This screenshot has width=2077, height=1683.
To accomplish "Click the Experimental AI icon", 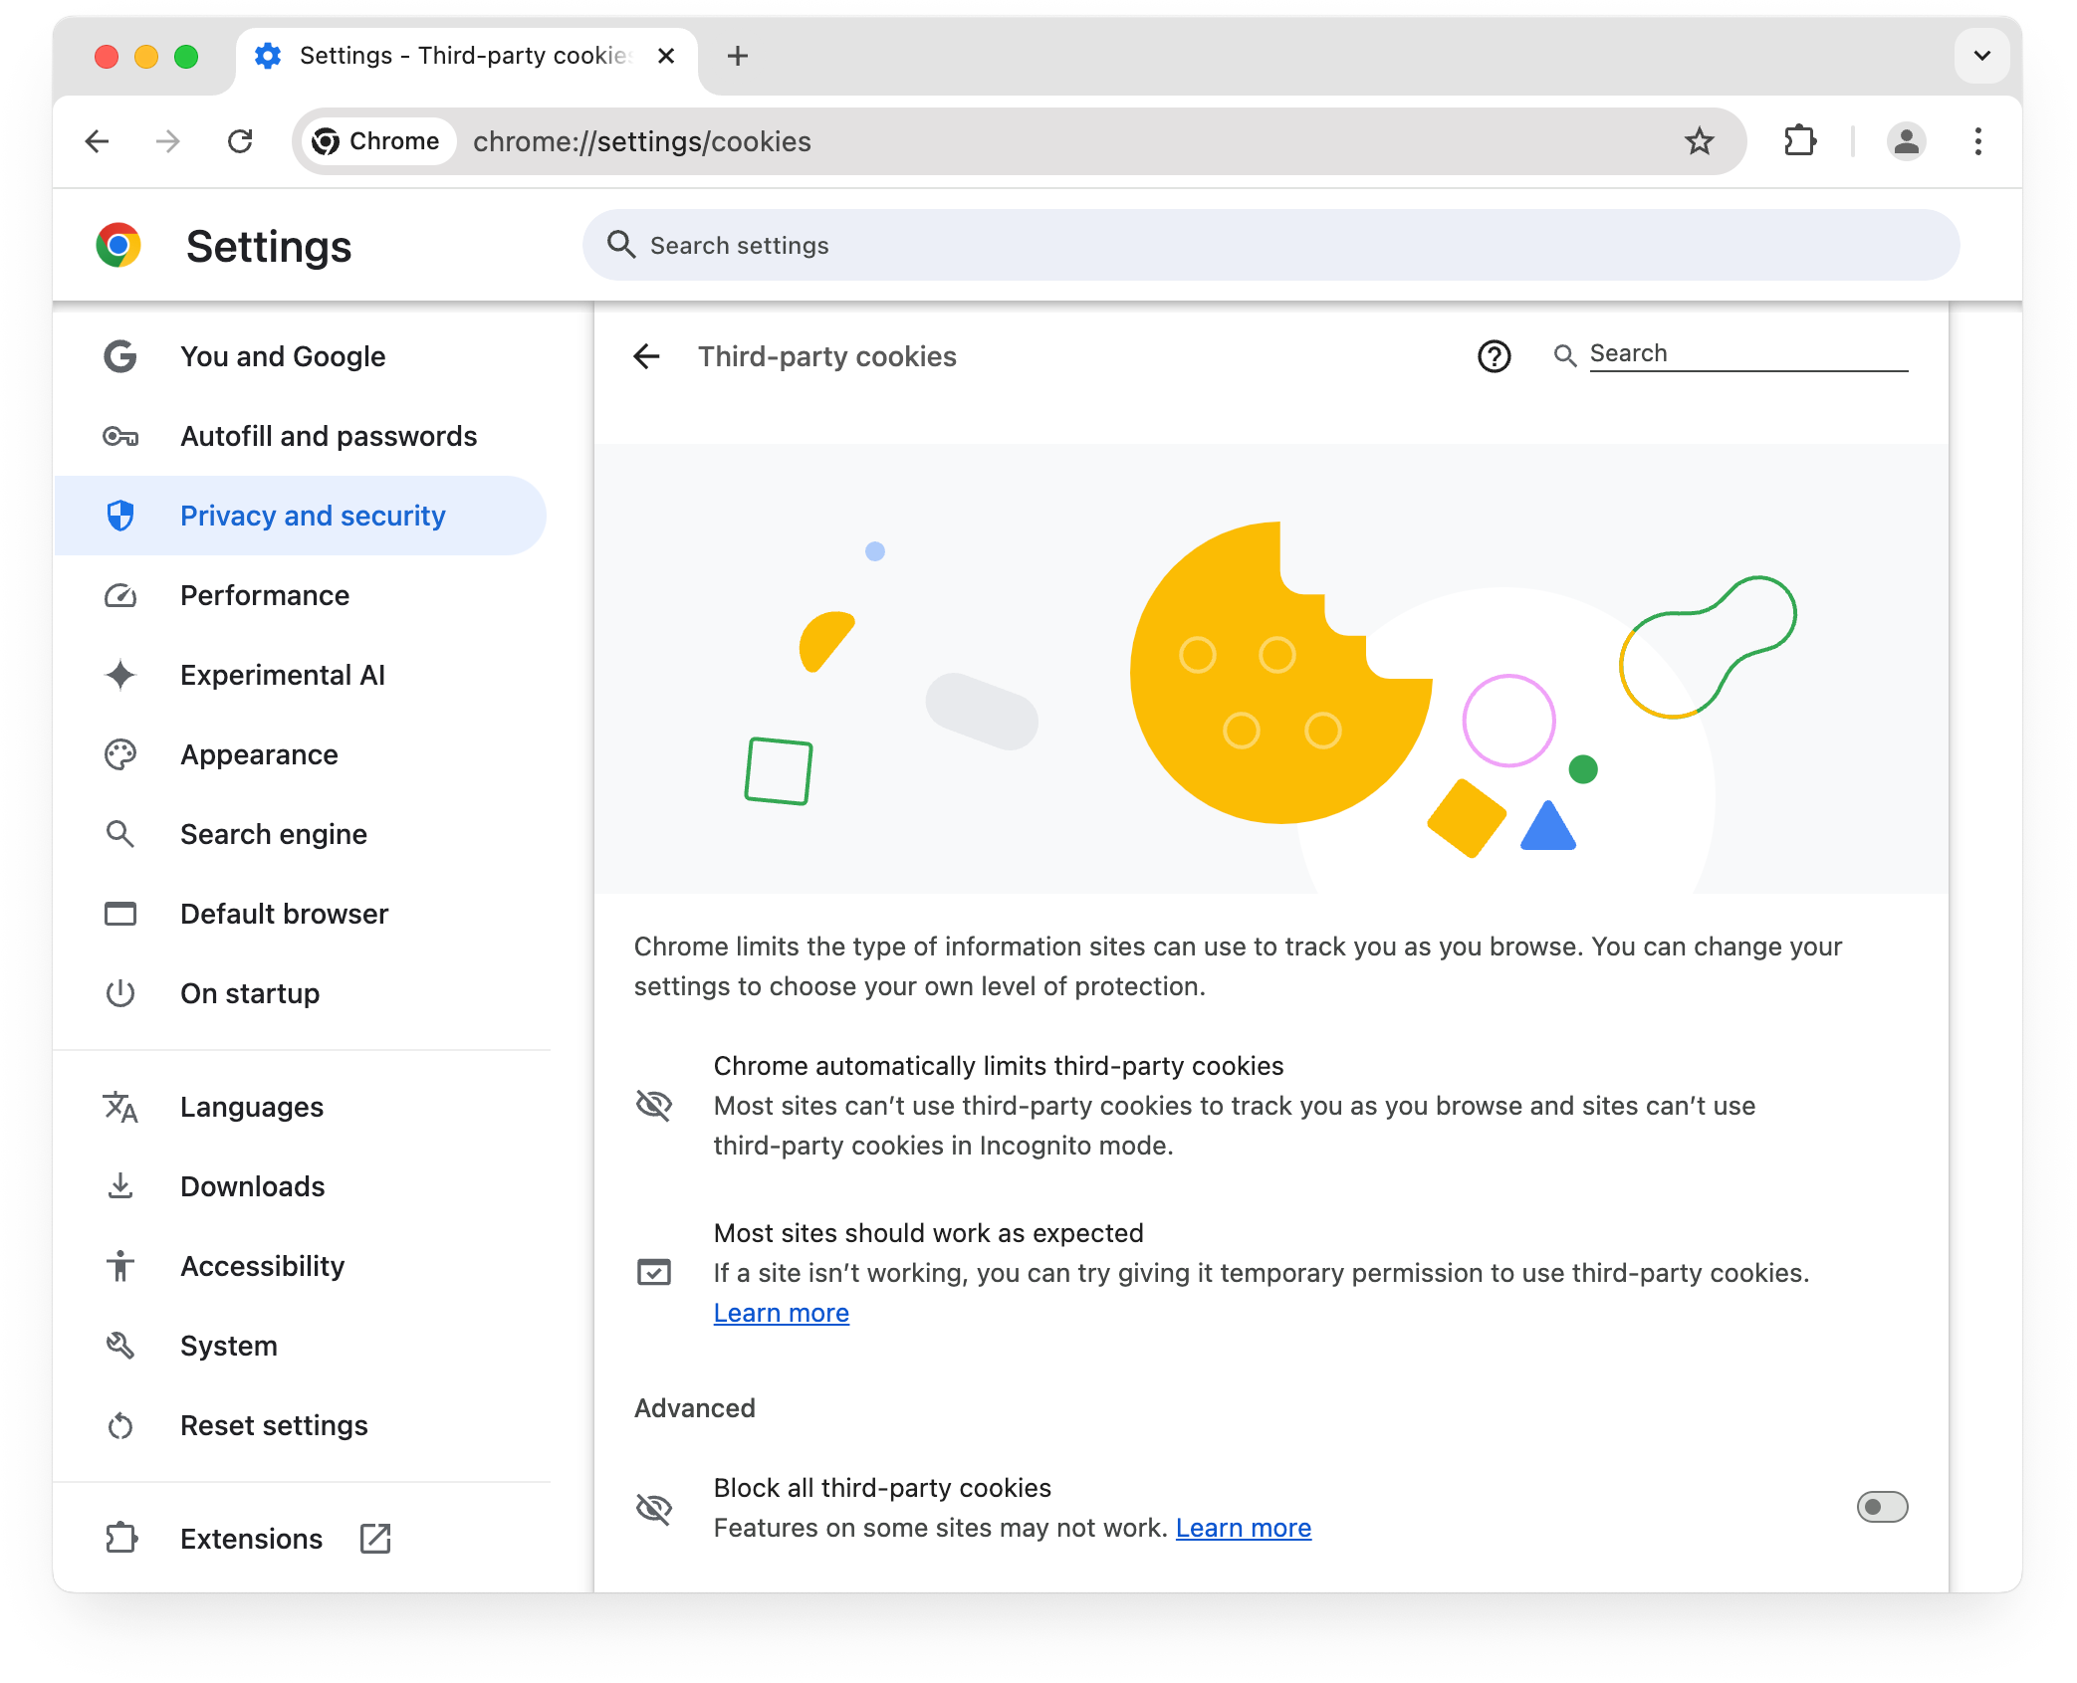I will tap(122, 675).
